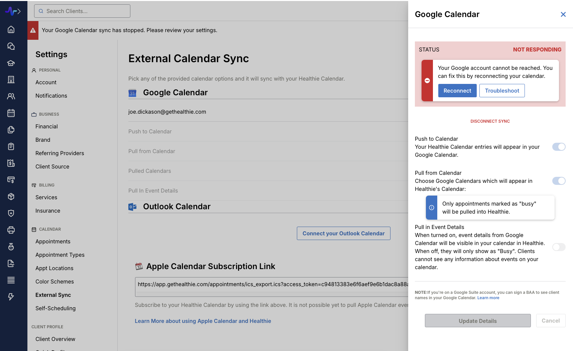Open Brand settings

43,140
